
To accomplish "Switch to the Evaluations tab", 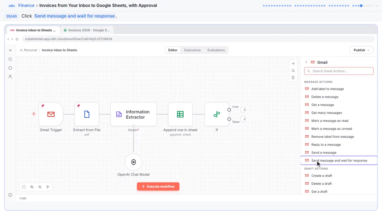I will pyautogui.click(x=216, y=50).
